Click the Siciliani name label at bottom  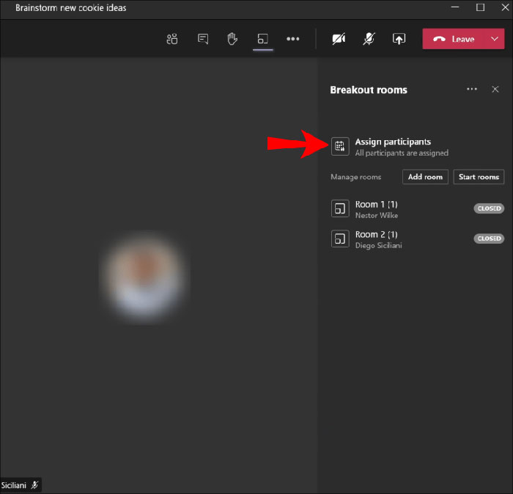[13, 485]
